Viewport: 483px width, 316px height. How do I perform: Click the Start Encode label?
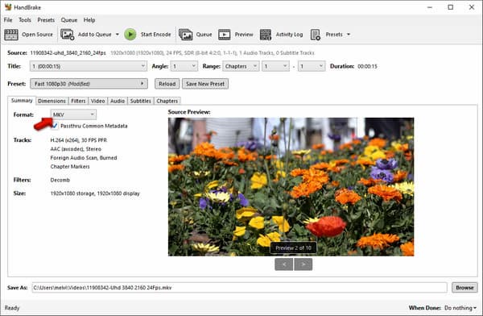pos(155,35)
